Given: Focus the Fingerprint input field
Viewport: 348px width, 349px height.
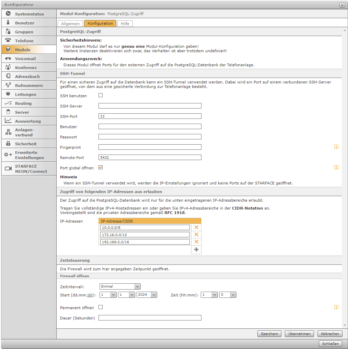Looking at the screenshot, I should pos(150,147).
